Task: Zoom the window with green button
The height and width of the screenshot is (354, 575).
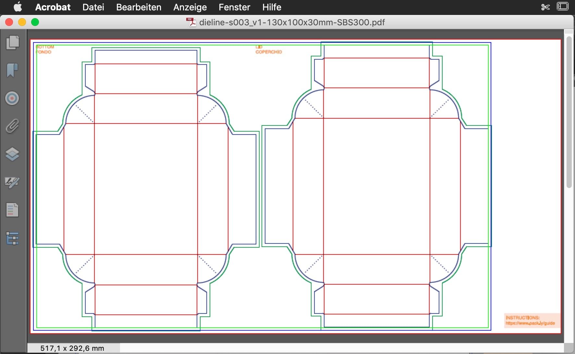Action: pyautogui.click(x=35, y=22)
